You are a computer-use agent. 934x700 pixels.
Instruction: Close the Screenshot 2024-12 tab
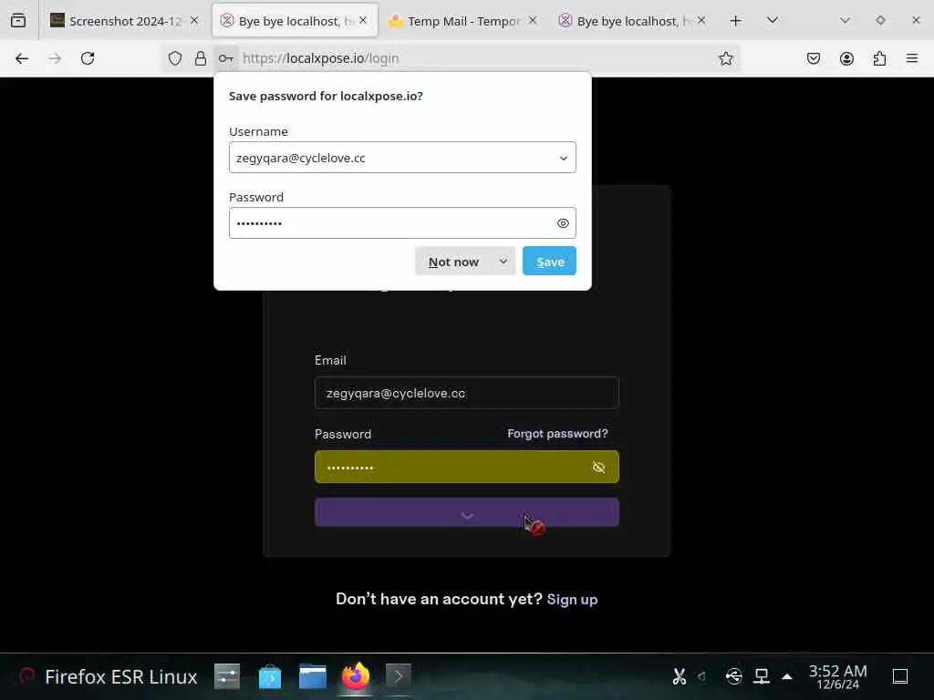click(194, 20)
